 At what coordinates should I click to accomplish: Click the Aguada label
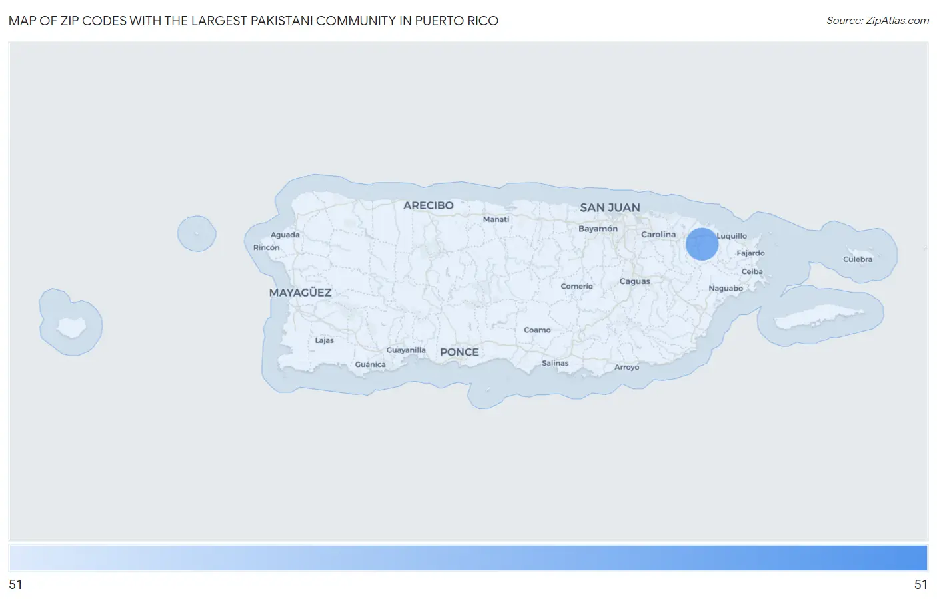pyautogui.click(x=285, y=235)
